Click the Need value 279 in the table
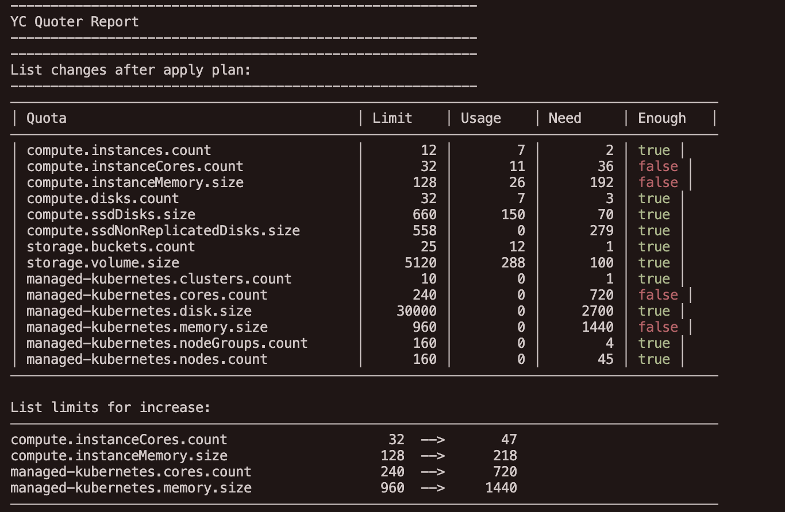Viewport: 785px width, 512px height. click(601, 231)
